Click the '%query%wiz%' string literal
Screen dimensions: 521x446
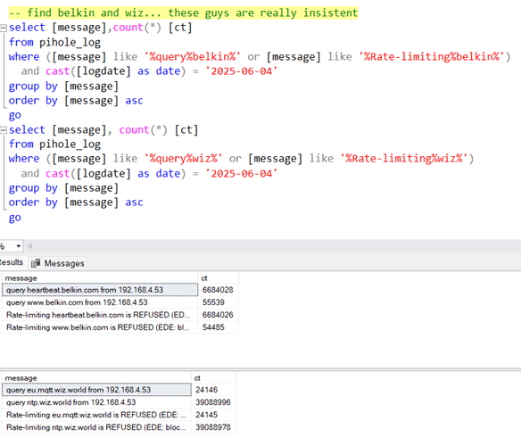(x=183, y=159)
